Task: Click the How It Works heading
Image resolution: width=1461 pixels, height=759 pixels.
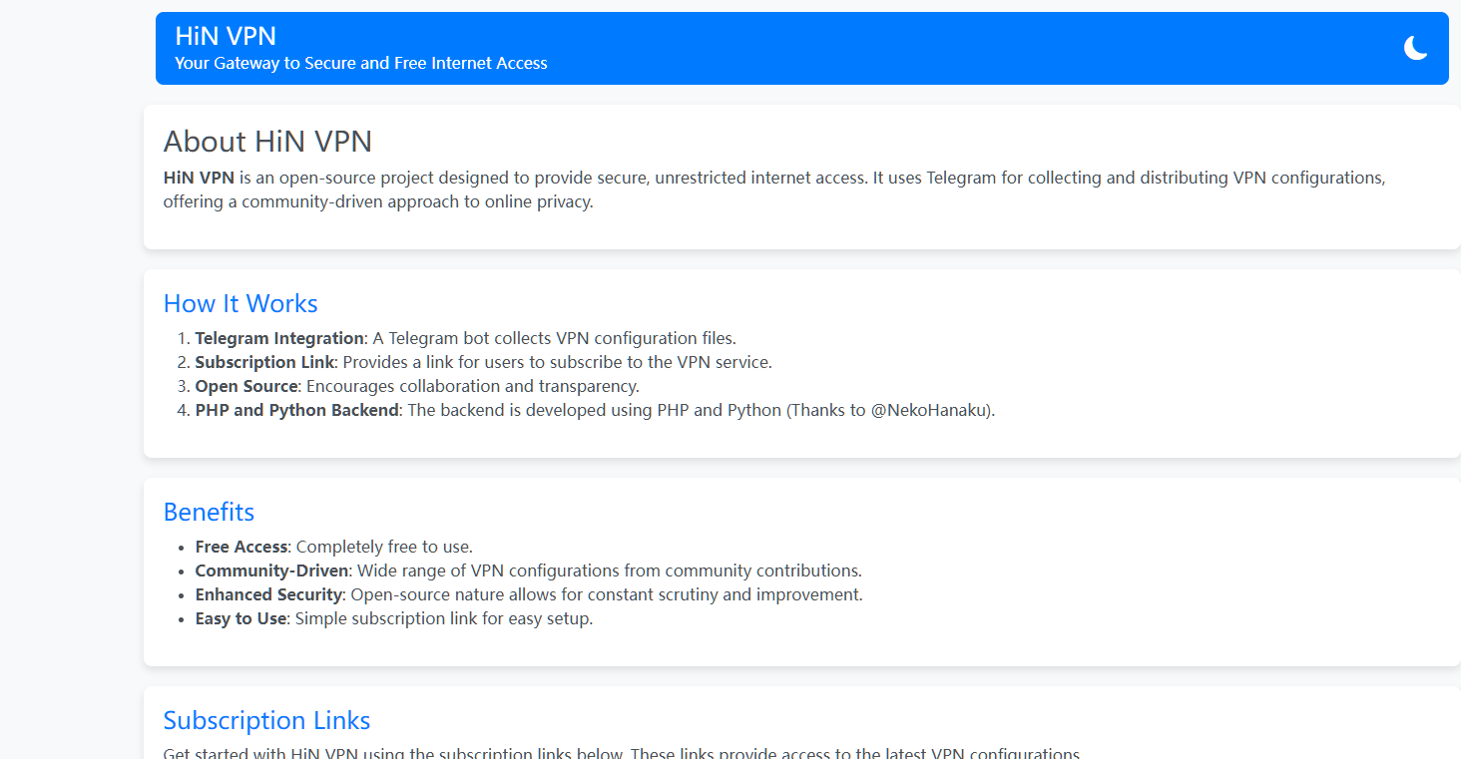Action: point(241,304)
